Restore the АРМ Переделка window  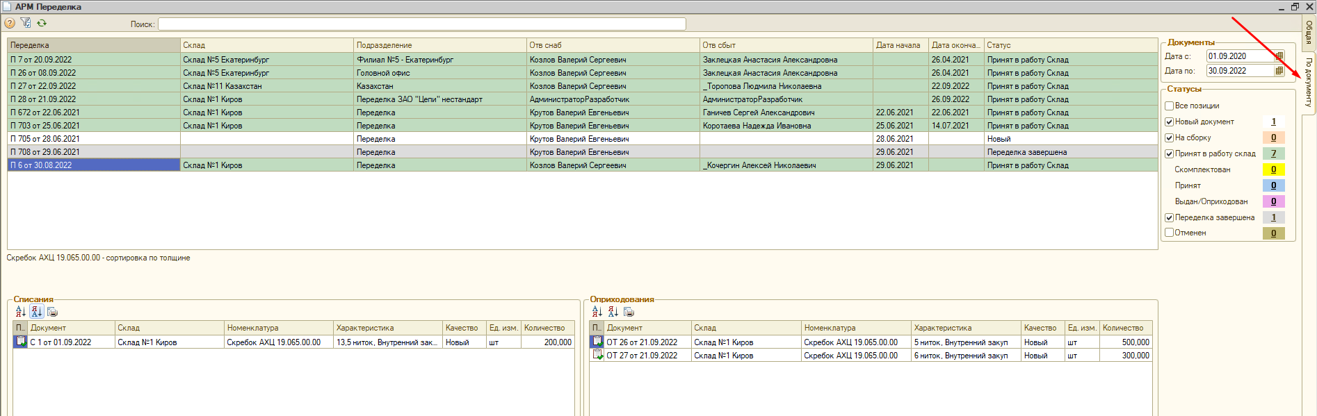(1295, 7)
